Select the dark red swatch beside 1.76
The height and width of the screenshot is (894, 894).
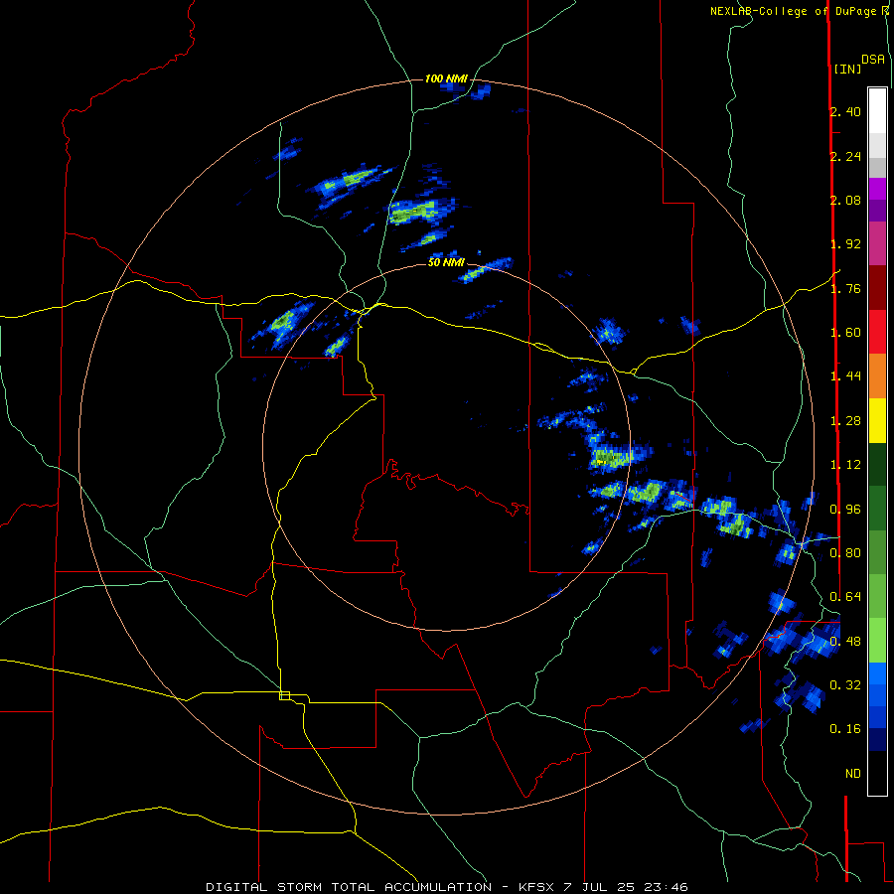pos(877,288)
